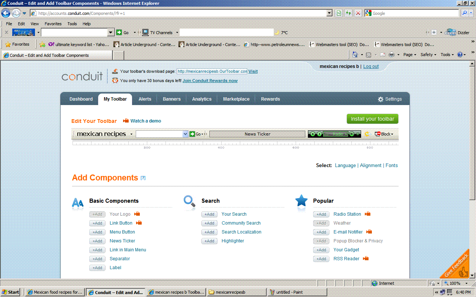
Task: Click the video camera icon beside Link Button
Action: [139, 223]
